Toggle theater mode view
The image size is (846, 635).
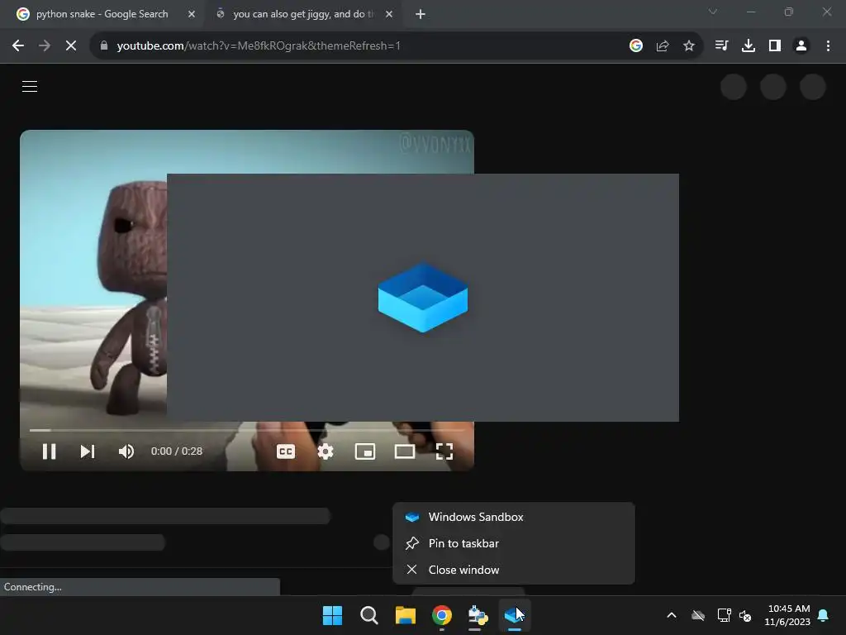(405, 451)
